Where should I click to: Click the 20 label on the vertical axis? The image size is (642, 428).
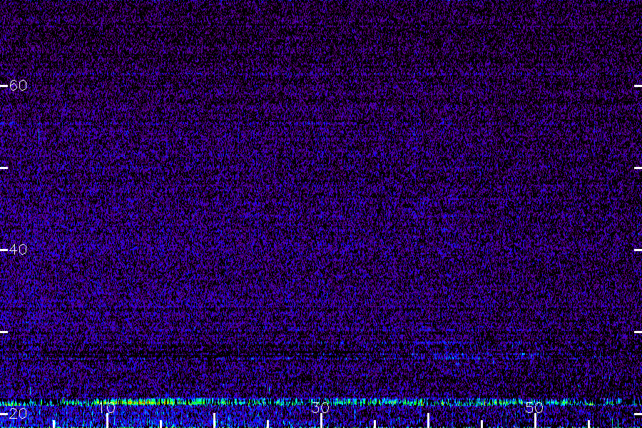18,414
